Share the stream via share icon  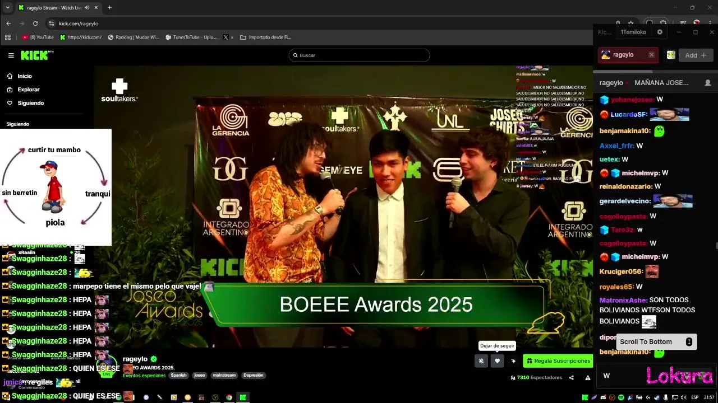(572, 378)
